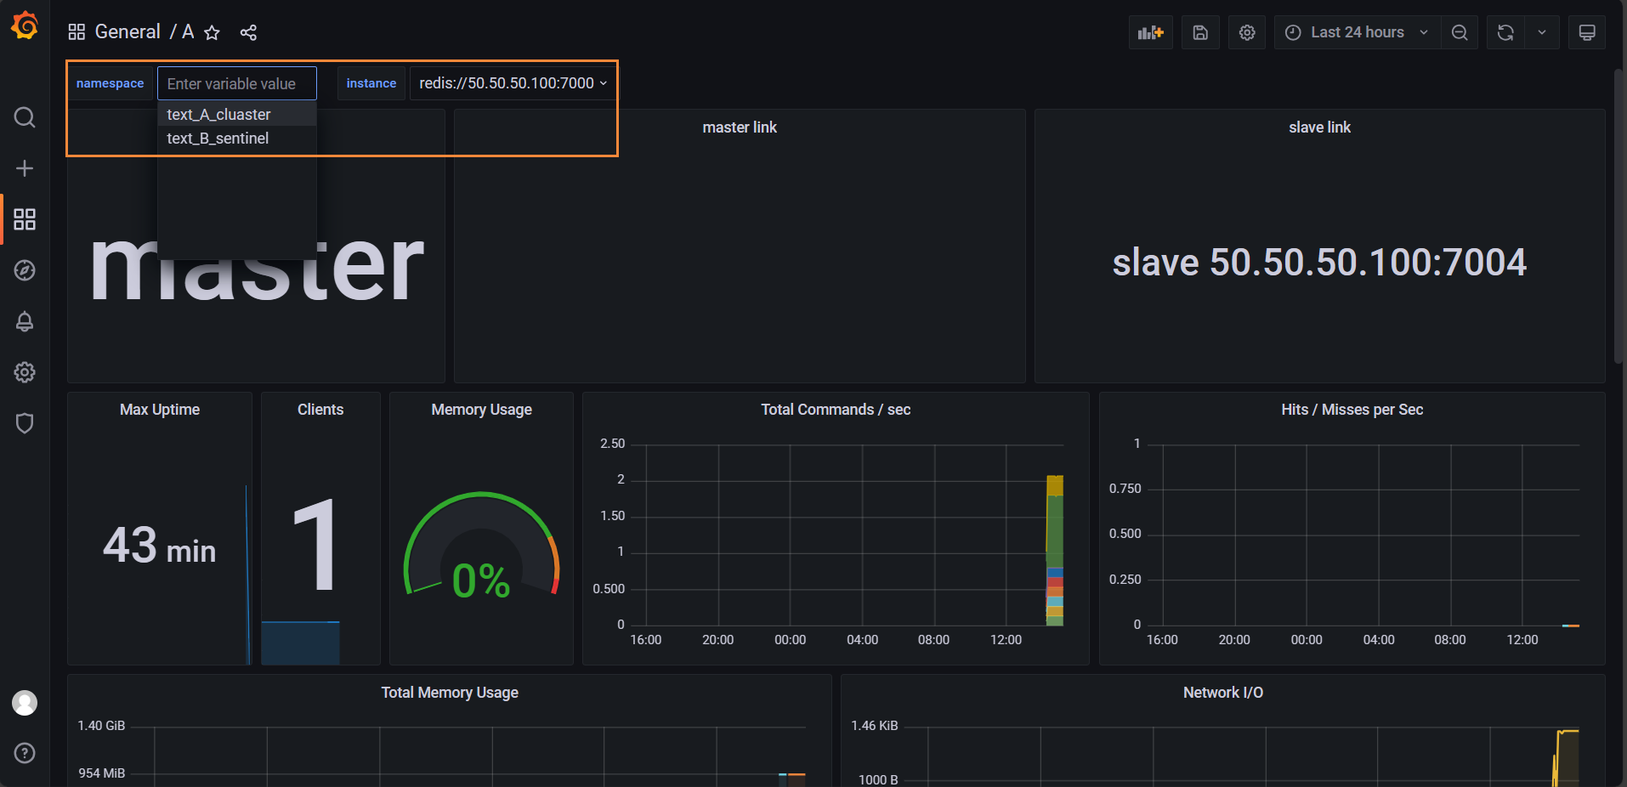Click the General folder breadcrumb
Screen dimensions: 1627x787
click(128, 32)
